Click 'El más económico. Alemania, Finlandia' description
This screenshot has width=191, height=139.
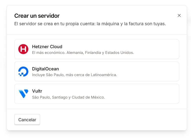(83, 53)
